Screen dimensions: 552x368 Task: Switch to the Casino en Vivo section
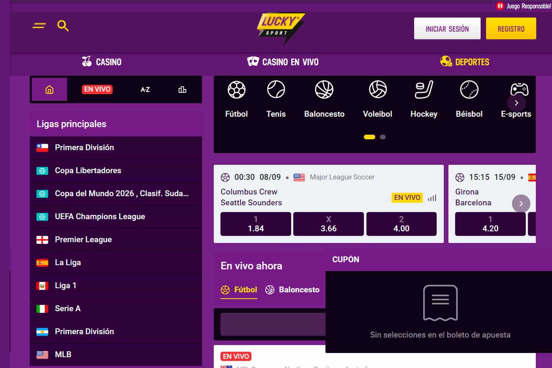(283, 62)
